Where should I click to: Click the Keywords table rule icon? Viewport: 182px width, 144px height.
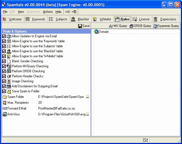click(9, 41)
